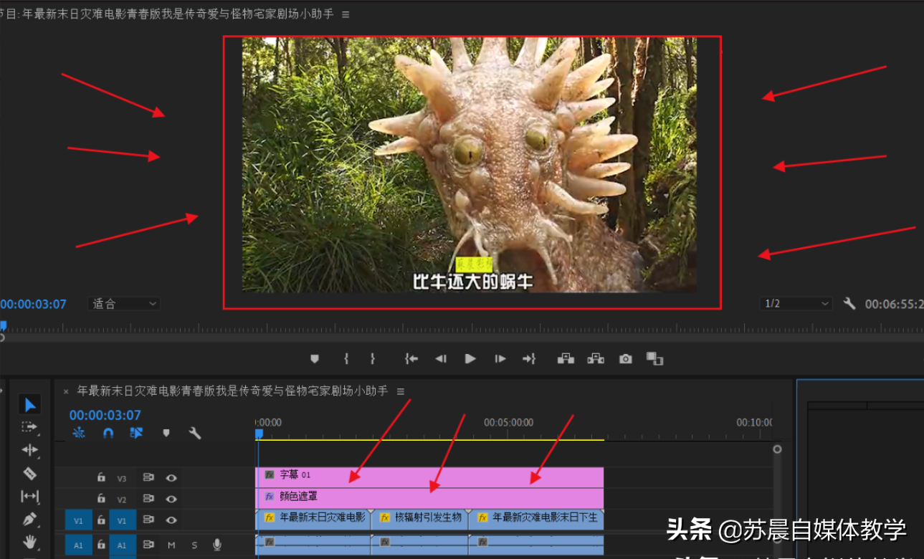Click the Mark Out button
The height and width of the screenshot is (559, 924).
[x=373, y=359]
